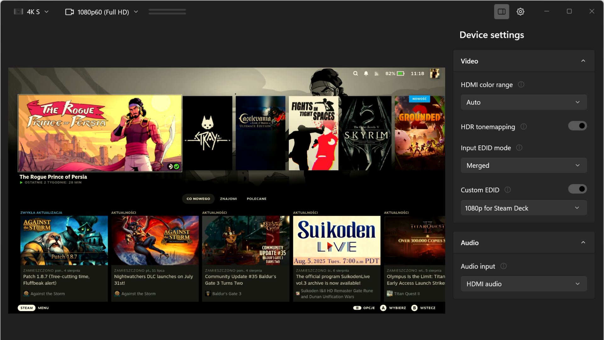The height and width of the screenshot is (340, 604).
Task: Click the Against the Storm game icon under Patch 1.8.7
Action: click(26, 293)
